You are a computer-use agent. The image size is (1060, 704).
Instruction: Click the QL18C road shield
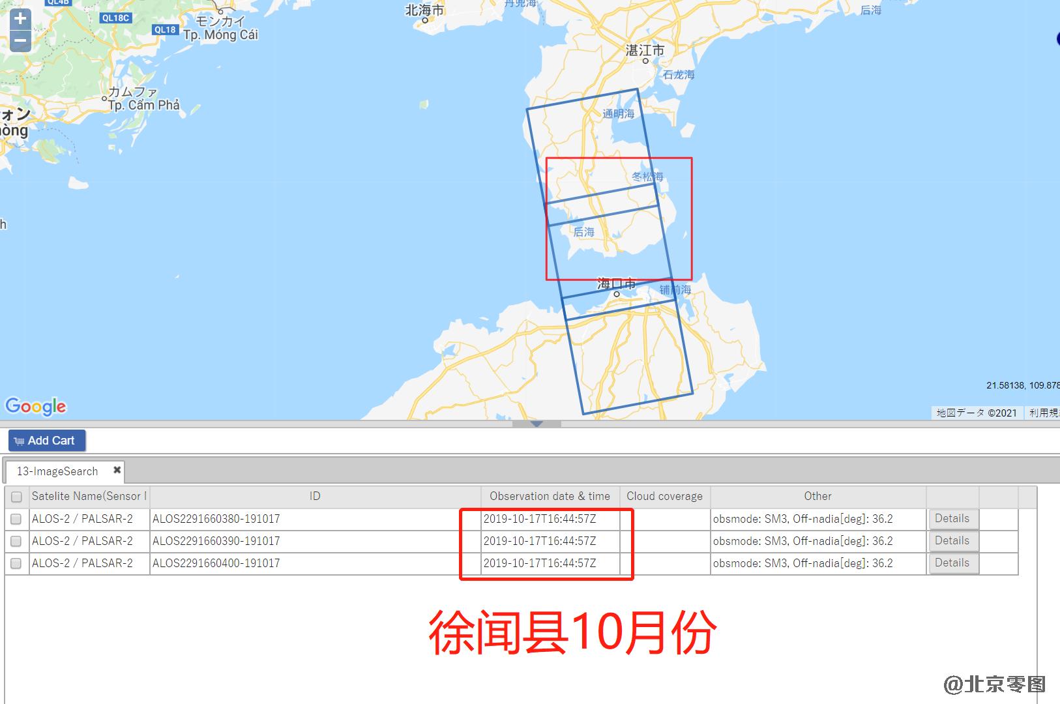click(x=115, y=18)
